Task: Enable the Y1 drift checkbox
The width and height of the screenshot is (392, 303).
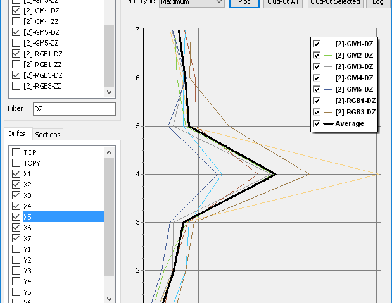Action: [16, 249]
